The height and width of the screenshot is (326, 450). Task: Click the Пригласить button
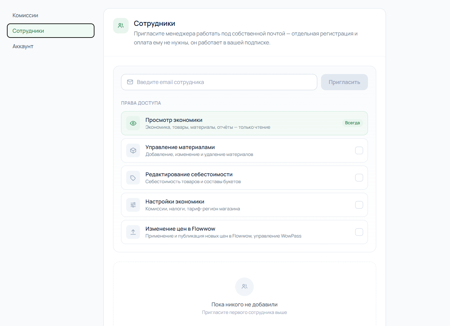tap(344, 82)
